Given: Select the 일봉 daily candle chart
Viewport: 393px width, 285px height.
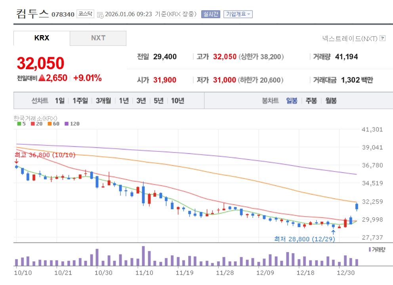Looking at the screenshot, I should pyautogui.click(x=292, y=101).
